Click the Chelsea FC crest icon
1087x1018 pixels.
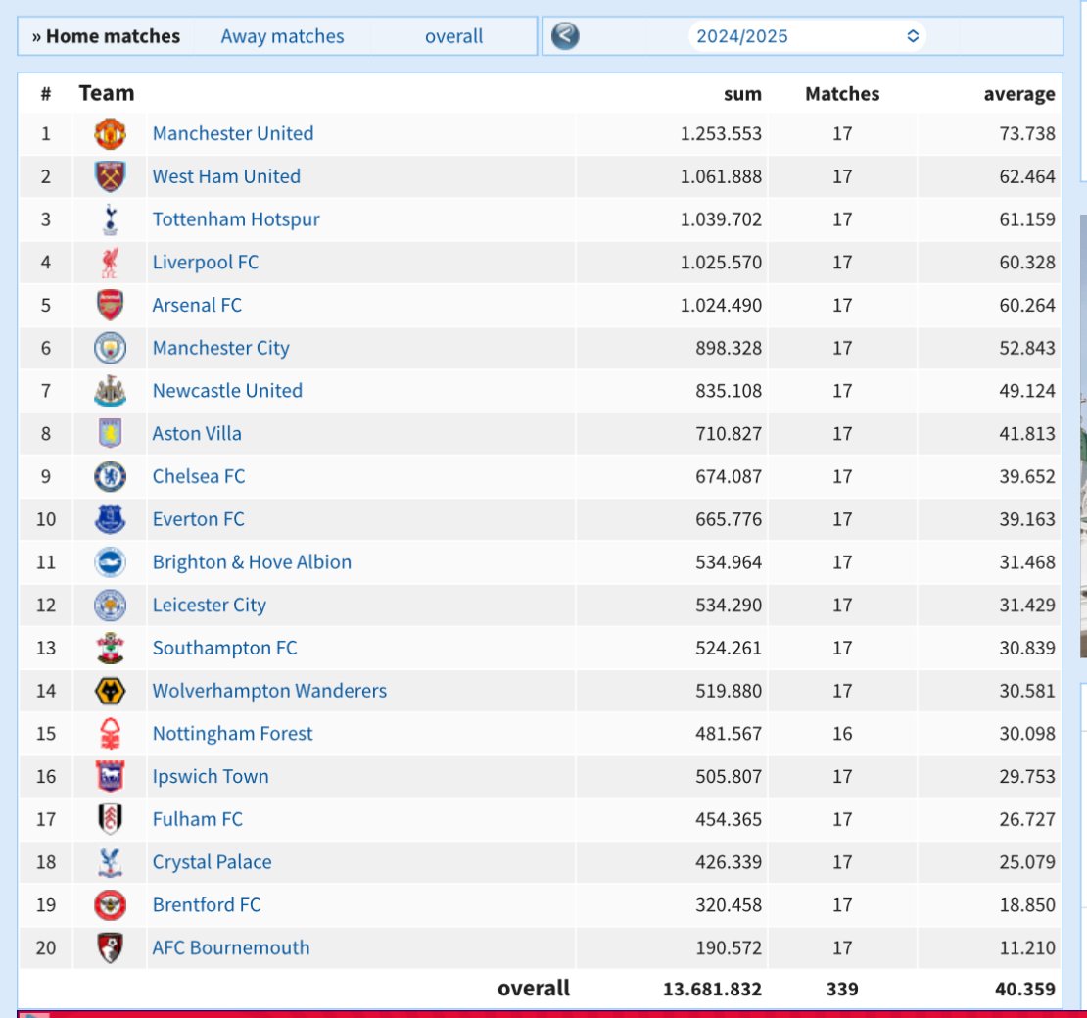point(111,477)
